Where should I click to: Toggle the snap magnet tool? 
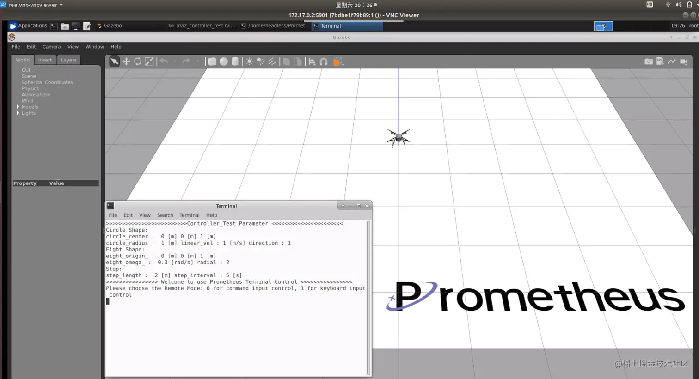coord(324,61)
